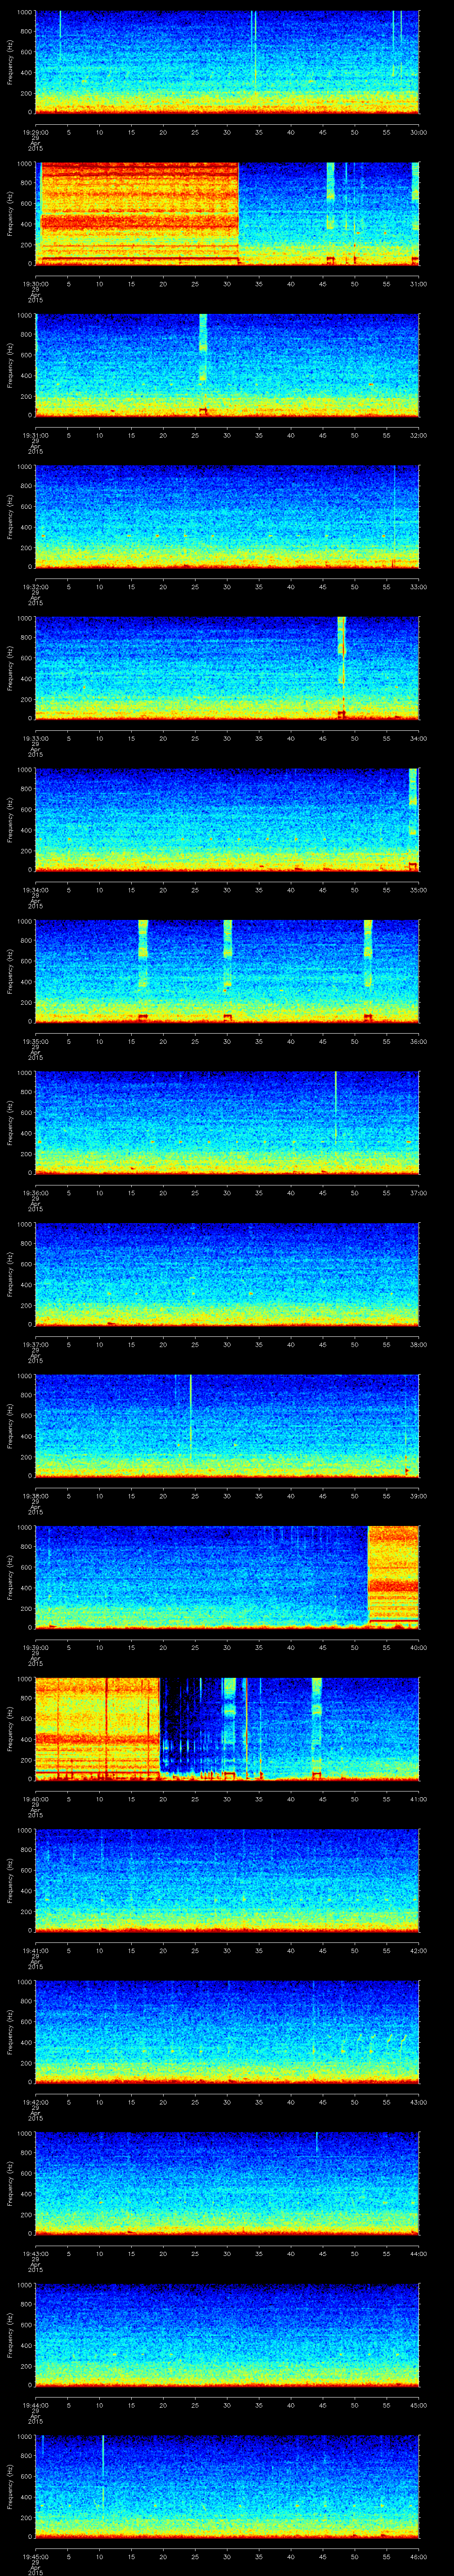Viewport: 454px width, 2576px height.
Task: Click the 39:00 end time label
Action: coord(418,1496)
